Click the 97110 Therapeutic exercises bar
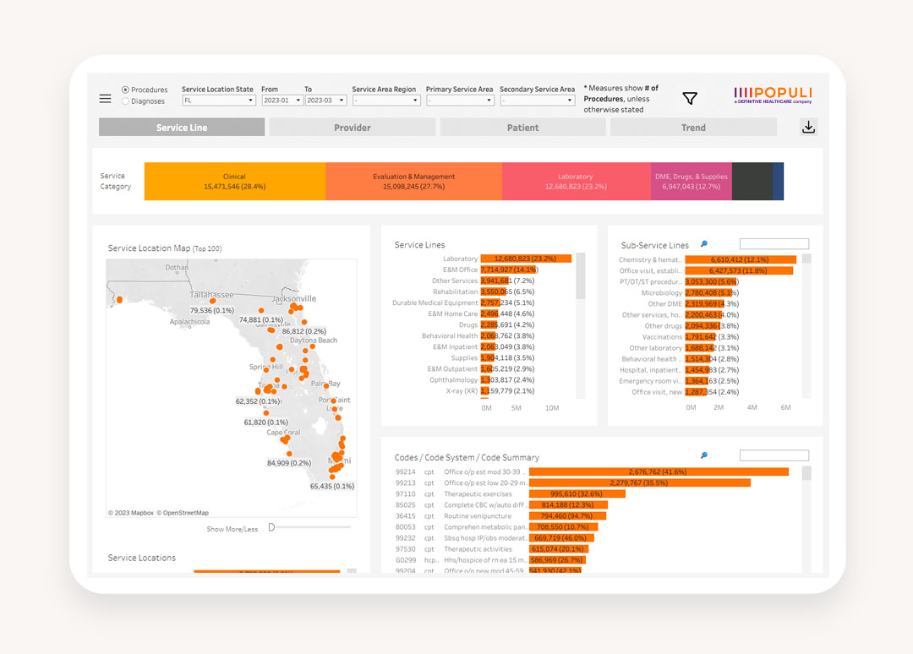This screenshot has height=654, width=913. 577,494
